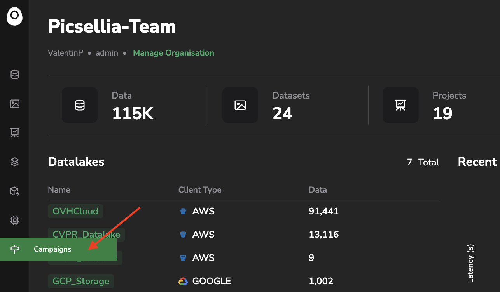Click the 24 datasets count

[x=283, y=113]
